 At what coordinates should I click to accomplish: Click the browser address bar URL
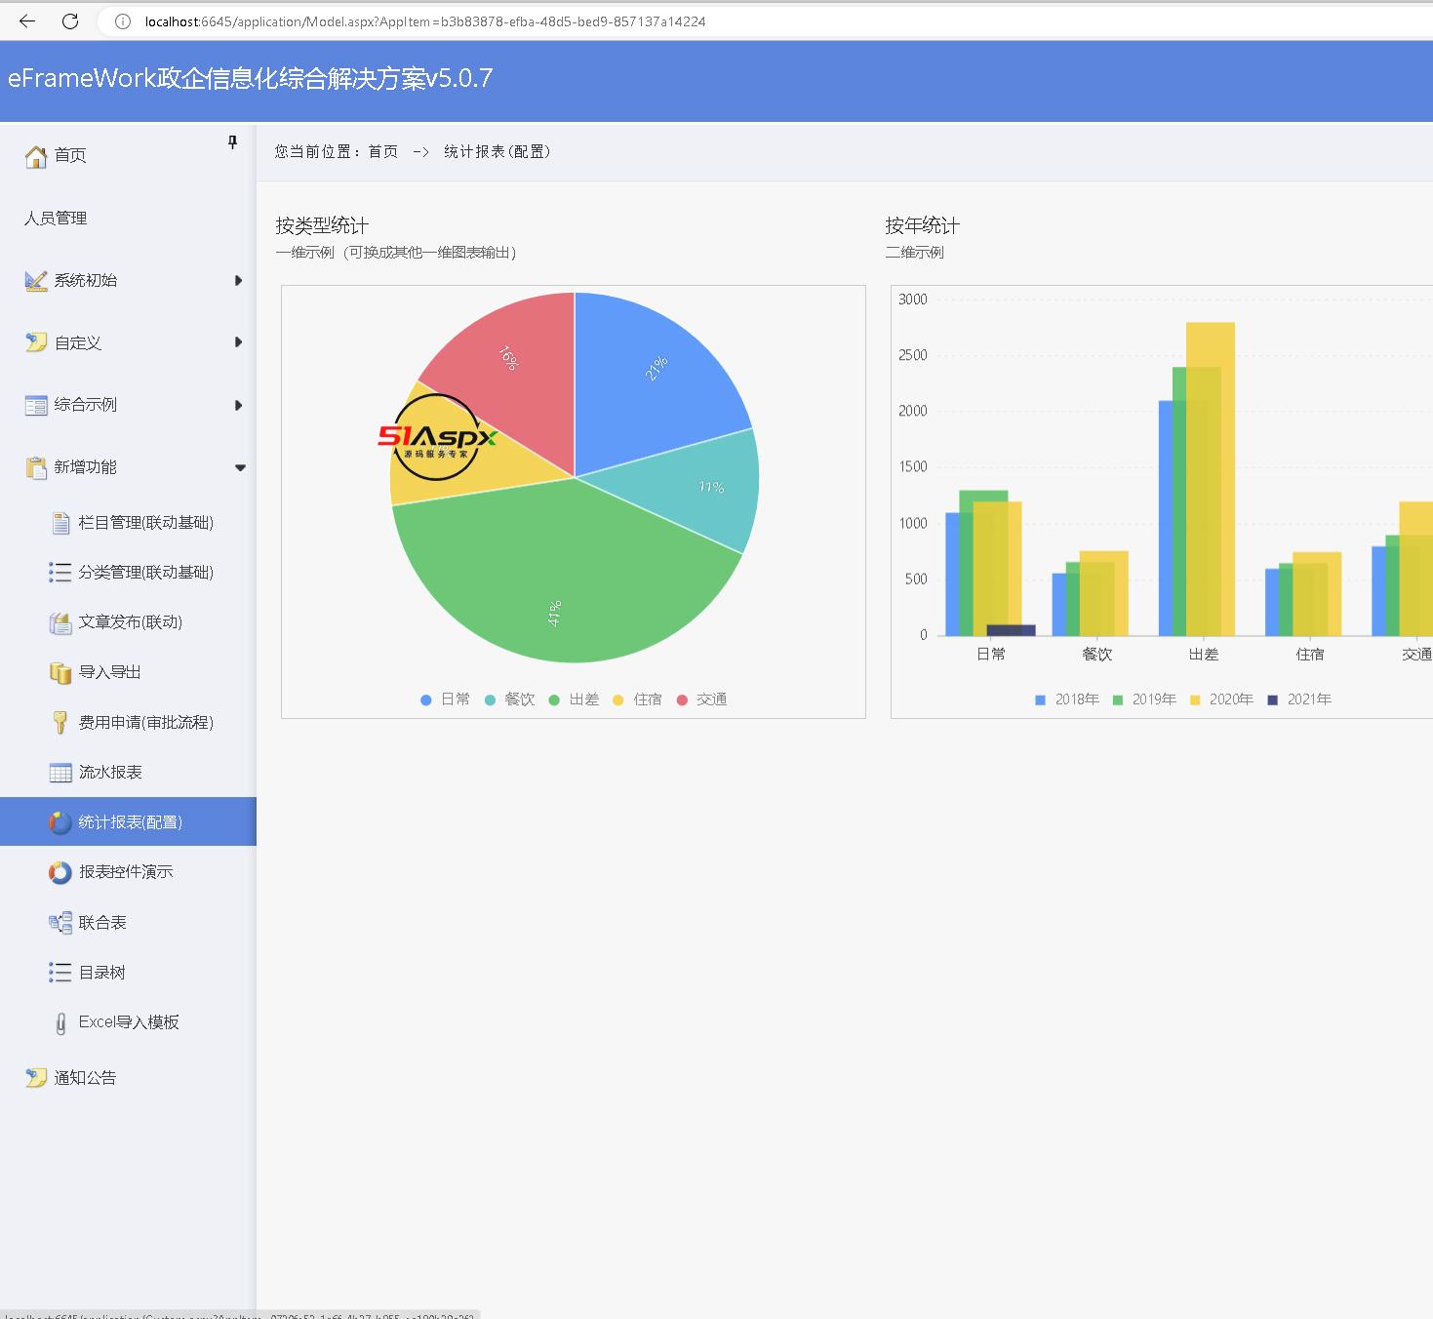tap(424, 21)
